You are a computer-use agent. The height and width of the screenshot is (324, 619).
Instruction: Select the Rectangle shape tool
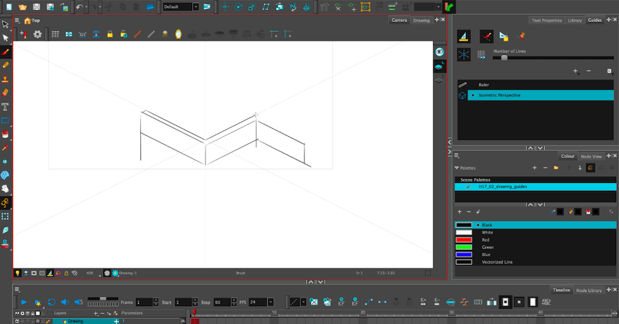coord(5,120)
